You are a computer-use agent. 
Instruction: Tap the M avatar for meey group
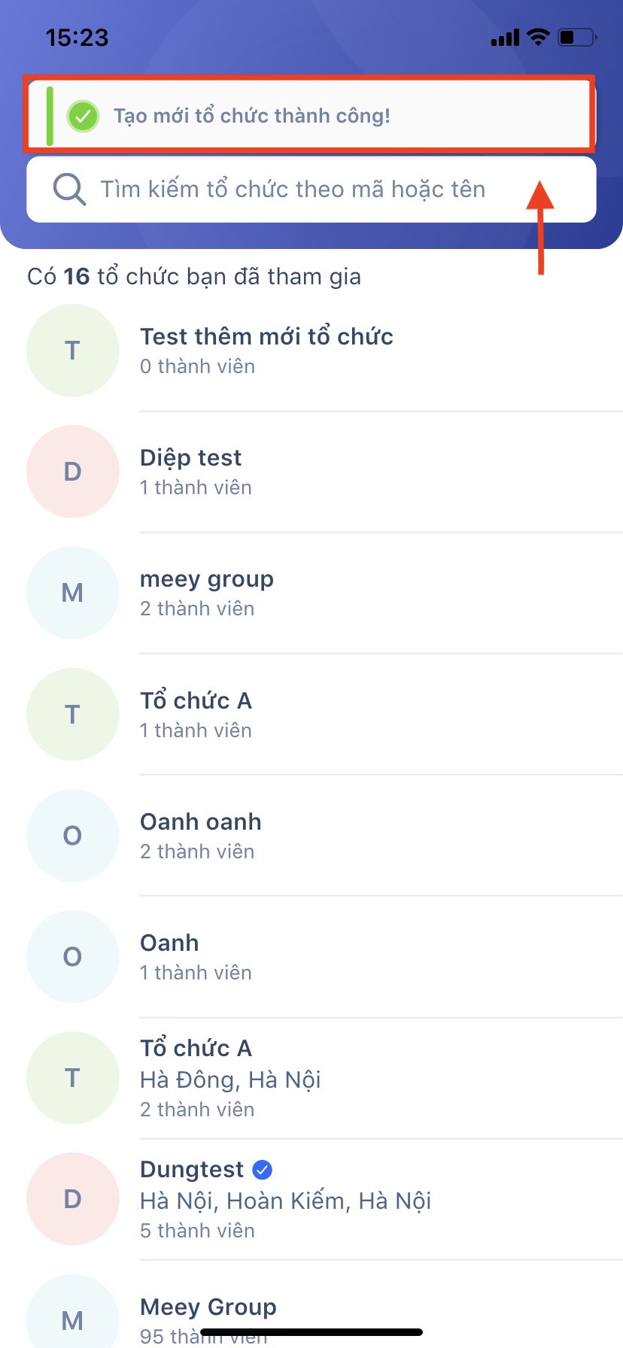(72, 593)
